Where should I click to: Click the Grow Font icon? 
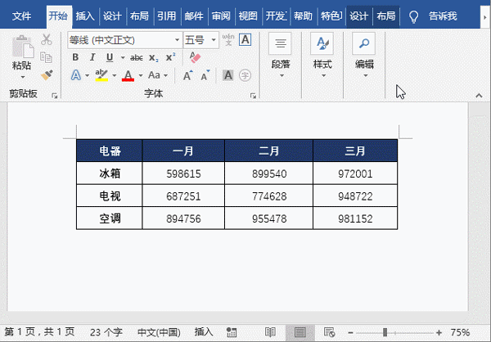click(x=187, y=75)
